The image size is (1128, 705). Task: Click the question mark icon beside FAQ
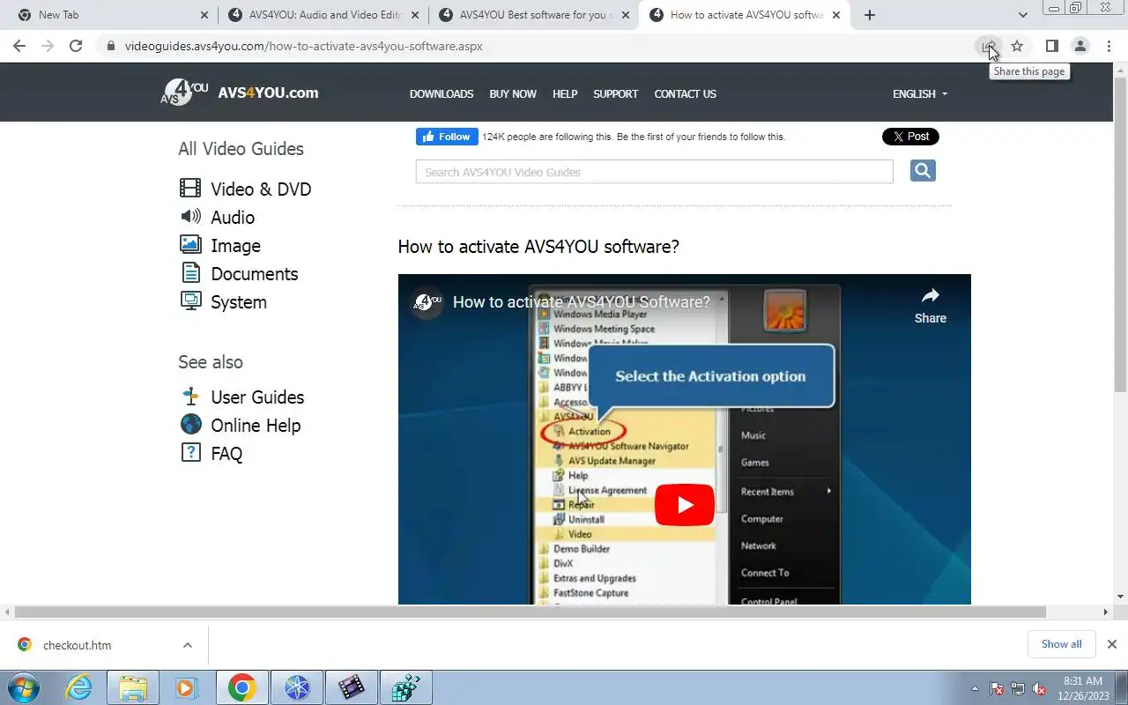pyautogui.click(x=190, y=452)
